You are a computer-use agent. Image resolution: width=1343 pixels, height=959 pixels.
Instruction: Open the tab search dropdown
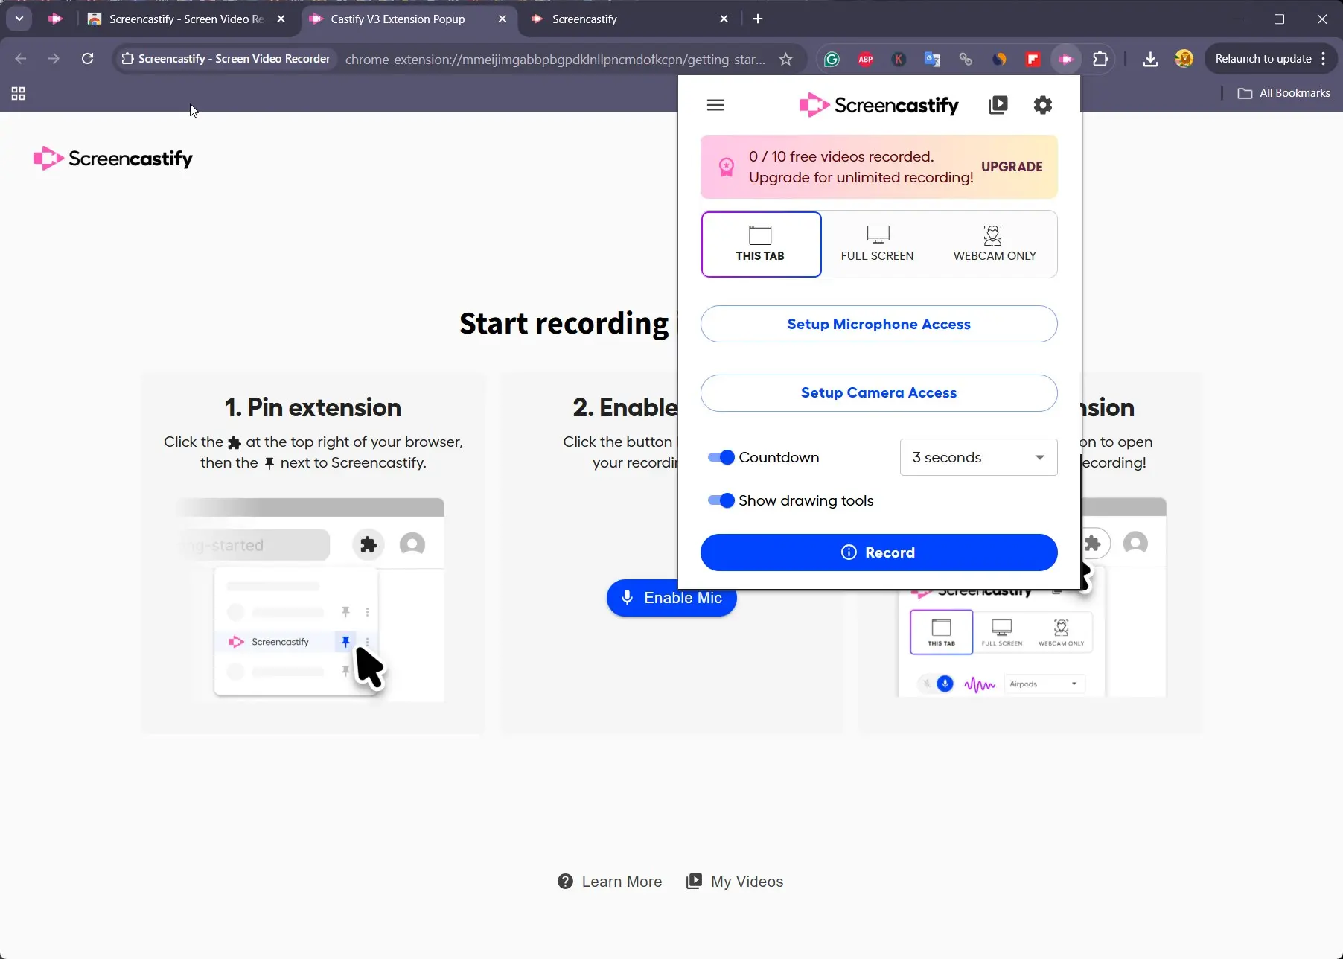19,19
